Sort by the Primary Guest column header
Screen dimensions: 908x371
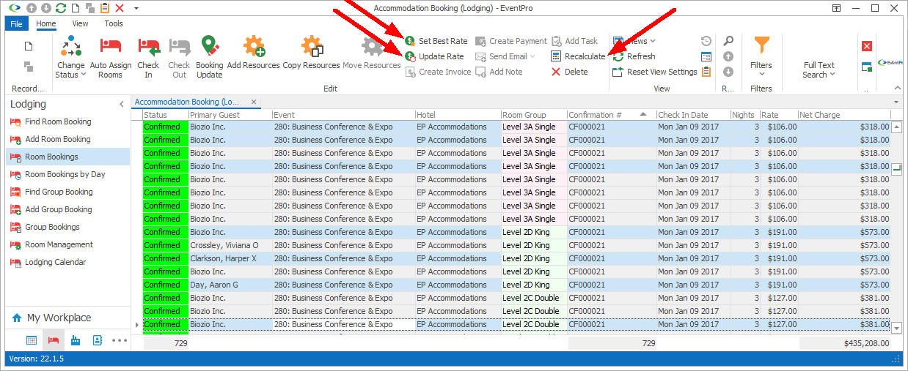click(x=230, y=115)
